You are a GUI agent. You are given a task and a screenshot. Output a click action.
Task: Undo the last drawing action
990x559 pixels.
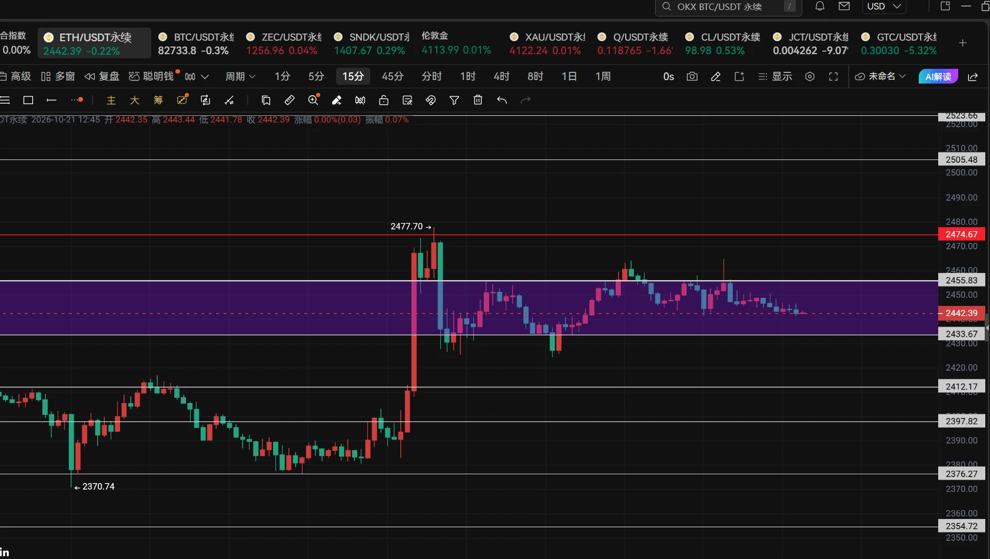pyautogui.click(x=501, y=100)
